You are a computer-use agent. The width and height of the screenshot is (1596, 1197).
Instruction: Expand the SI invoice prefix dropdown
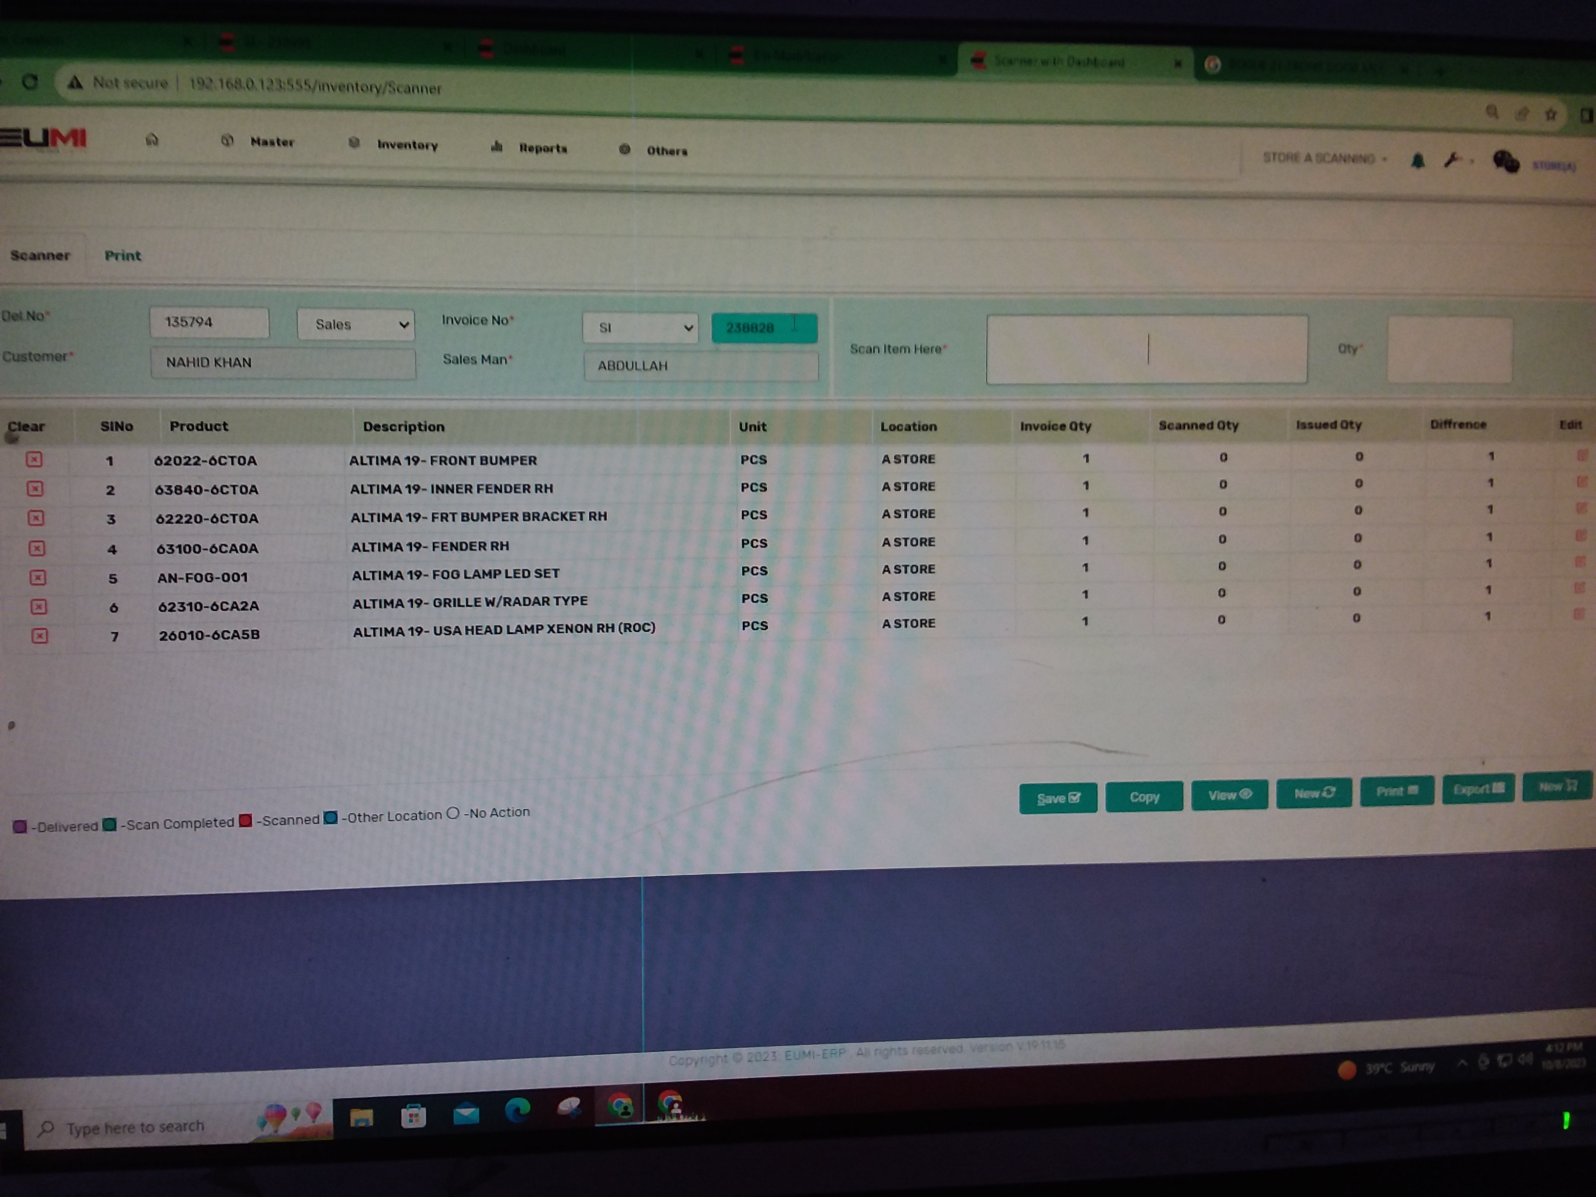pos(640,328)
